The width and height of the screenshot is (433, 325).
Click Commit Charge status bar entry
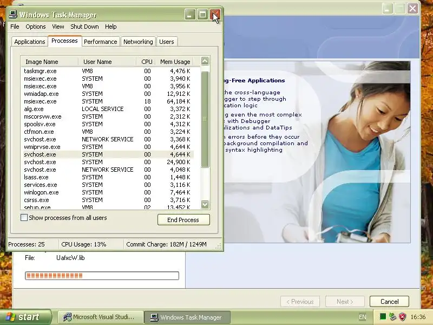(166, 244)
